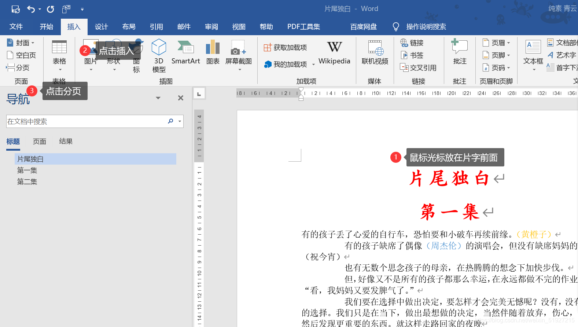Screen dimensions: 578x327
Task: Open the PDF工具集 tab
Action: pyautogui.click(x=303, y=27)
